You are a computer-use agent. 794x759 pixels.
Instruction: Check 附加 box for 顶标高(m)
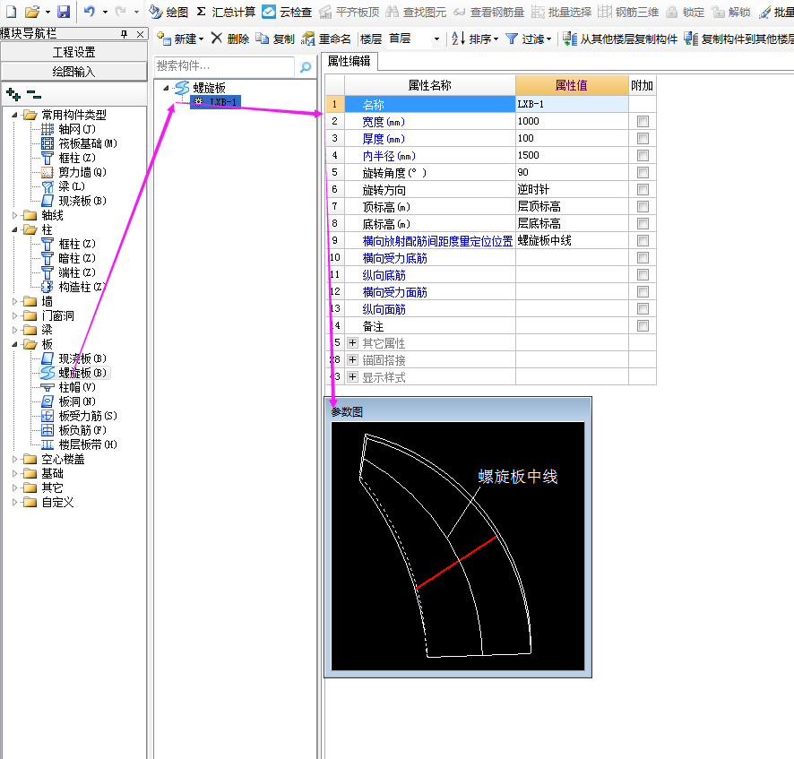(643, 207)
